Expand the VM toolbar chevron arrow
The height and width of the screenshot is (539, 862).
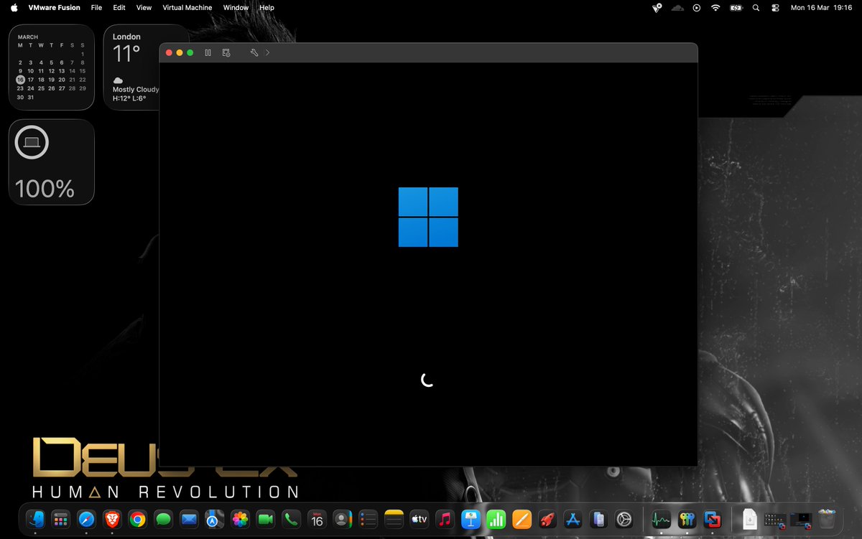pos(267,52)
